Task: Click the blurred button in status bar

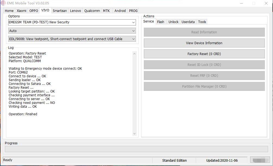Action: [x=260, y=160]
